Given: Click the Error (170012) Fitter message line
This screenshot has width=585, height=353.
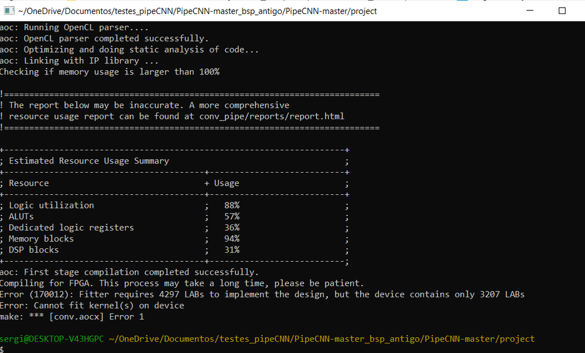Looking at the screenshot, I should tap(262, 294).
